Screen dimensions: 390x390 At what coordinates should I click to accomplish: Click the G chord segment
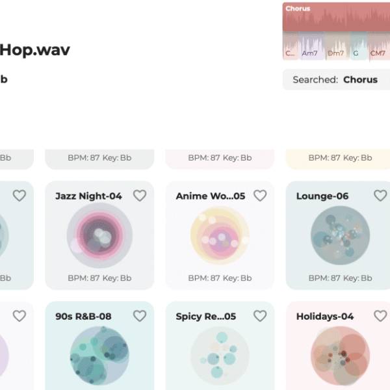358,46
